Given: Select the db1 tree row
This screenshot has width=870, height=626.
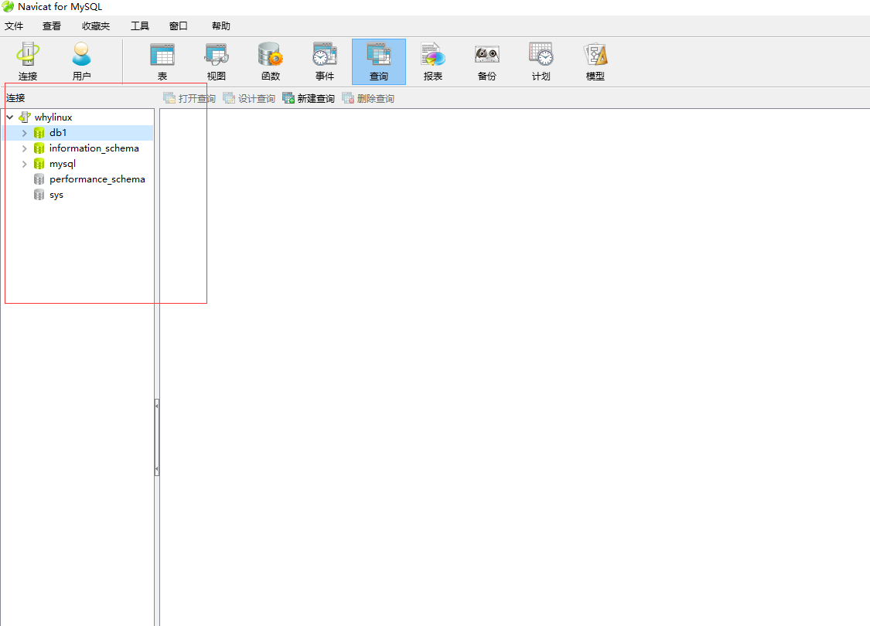Looking at the screenshot, I should (x=77, y=132).
